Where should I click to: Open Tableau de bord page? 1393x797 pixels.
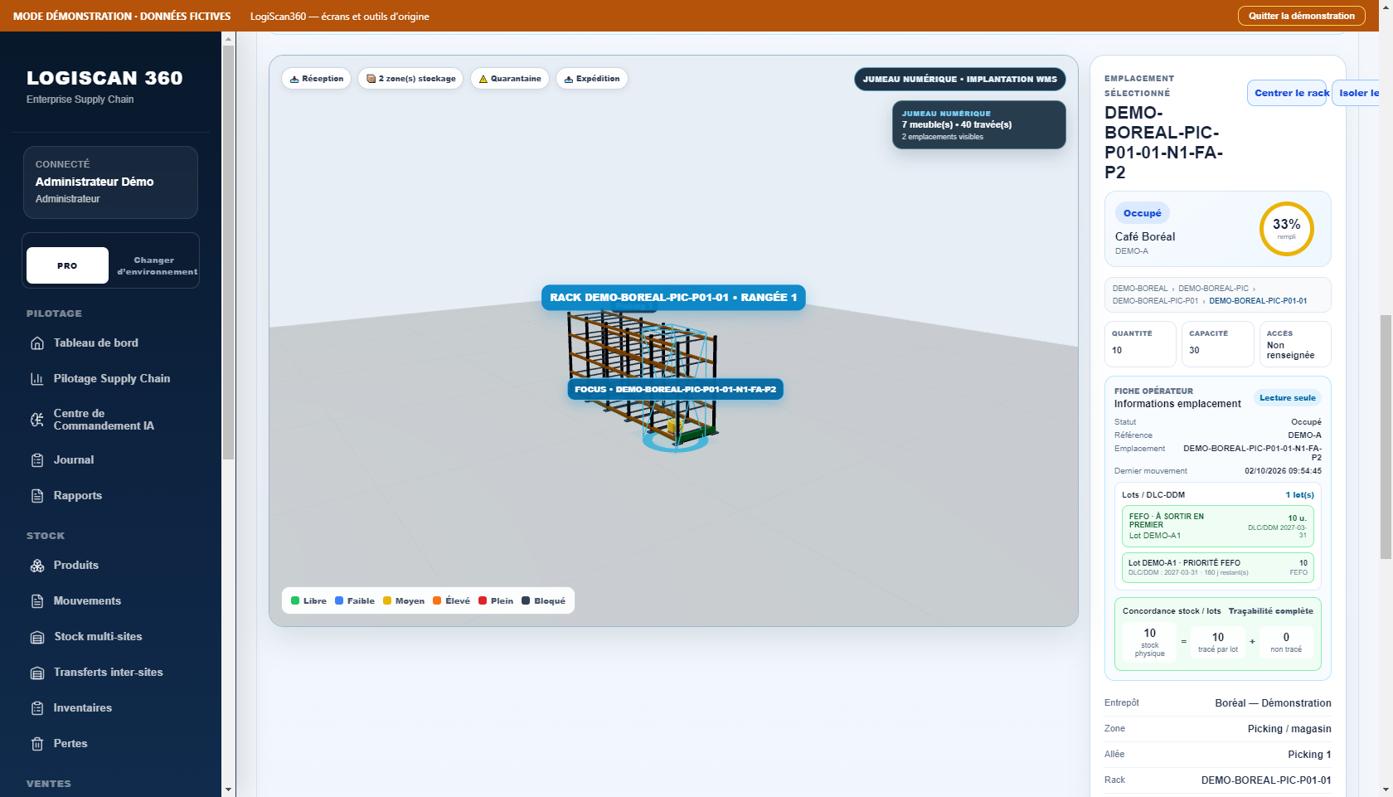pos(96,343)
